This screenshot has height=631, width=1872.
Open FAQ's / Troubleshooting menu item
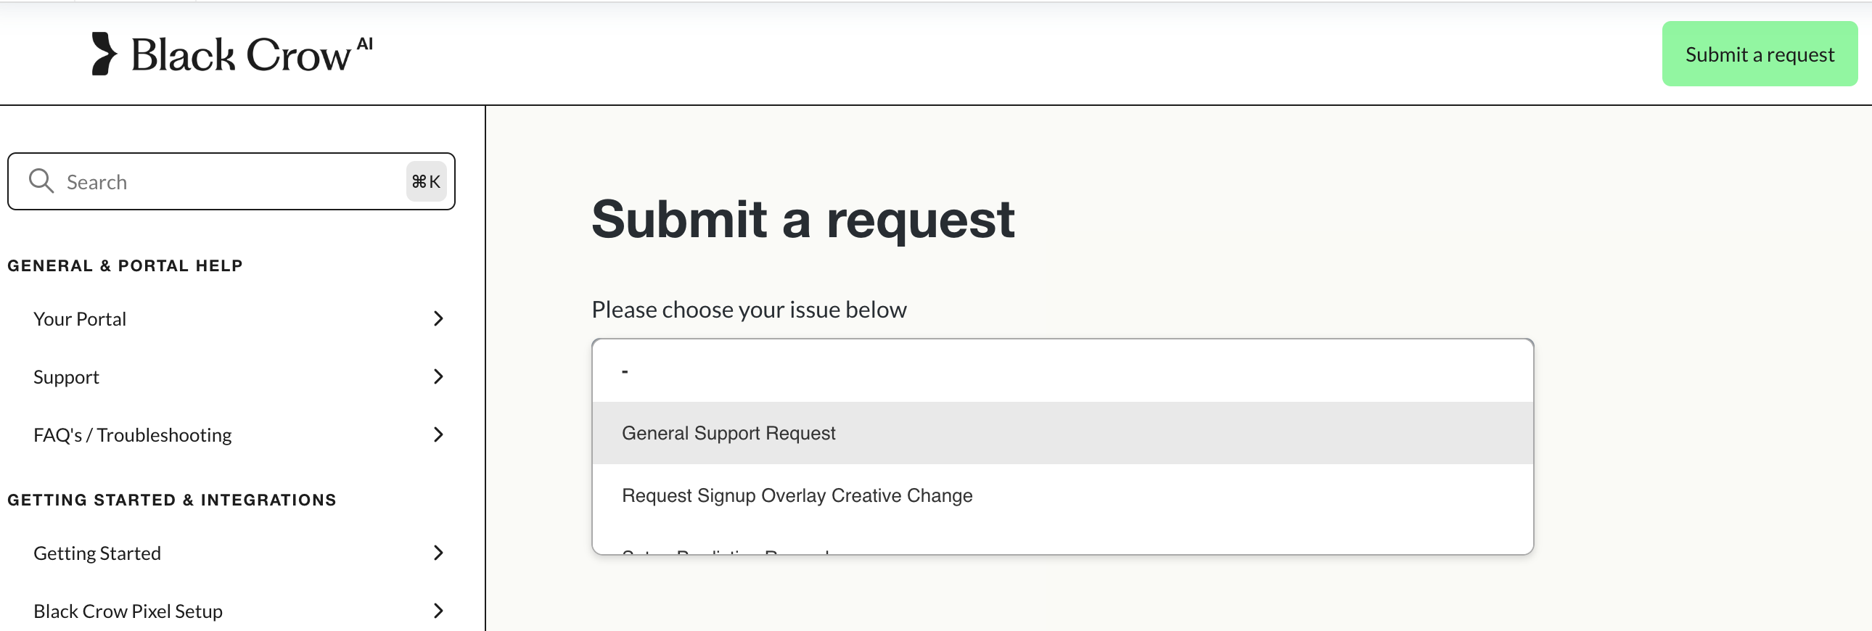click(132, 436)
